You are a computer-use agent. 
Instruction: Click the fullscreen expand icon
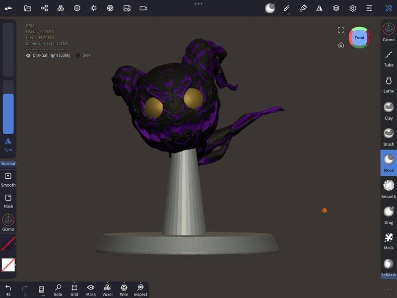(340, 30)
